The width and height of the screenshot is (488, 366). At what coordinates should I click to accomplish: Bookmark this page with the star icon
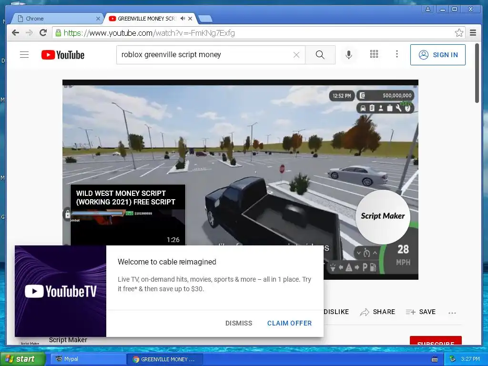[459, 33]
